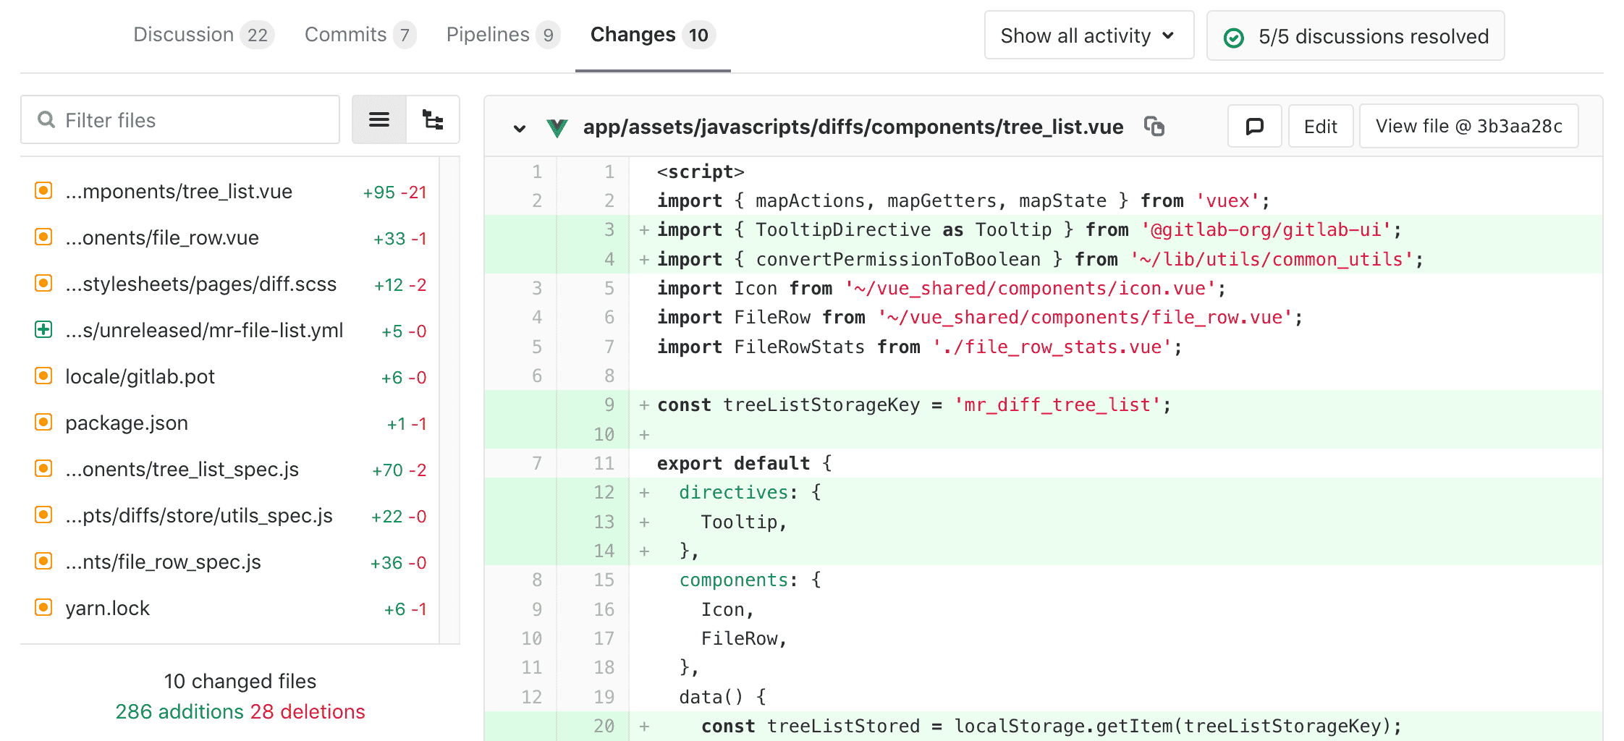Click the resolved checkmark icon in discussions button
This screenshot has width=1624, height=741.
point(1232,35)
